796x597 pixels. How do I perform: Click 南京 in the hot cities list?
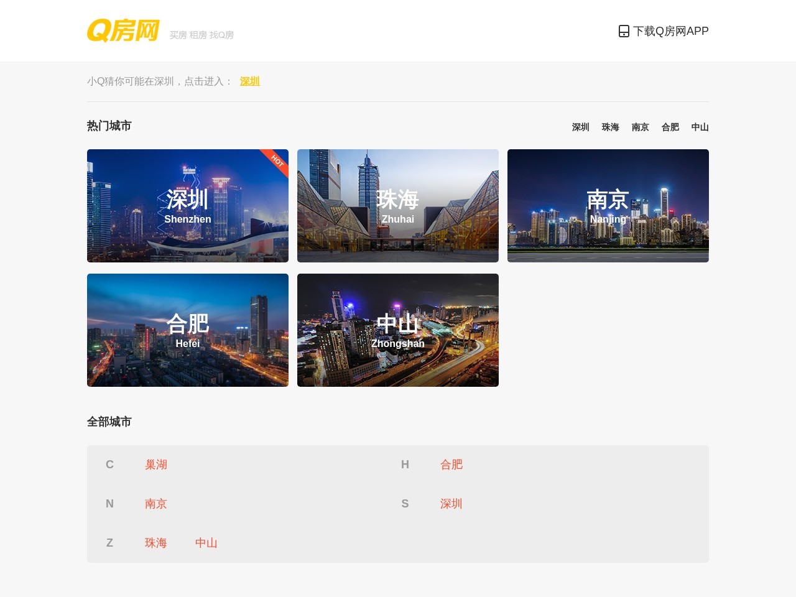point(640,127)
